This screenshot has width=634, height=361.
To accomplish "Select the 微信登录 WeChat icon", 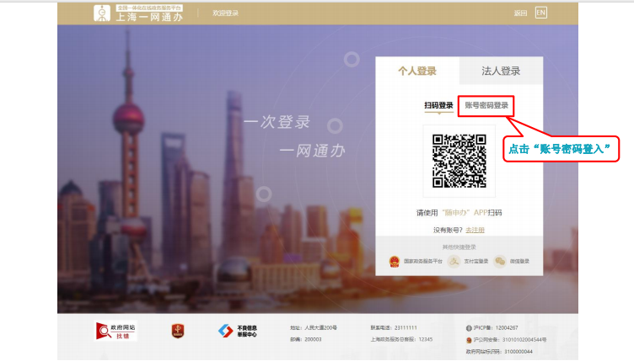I will 500,261.
